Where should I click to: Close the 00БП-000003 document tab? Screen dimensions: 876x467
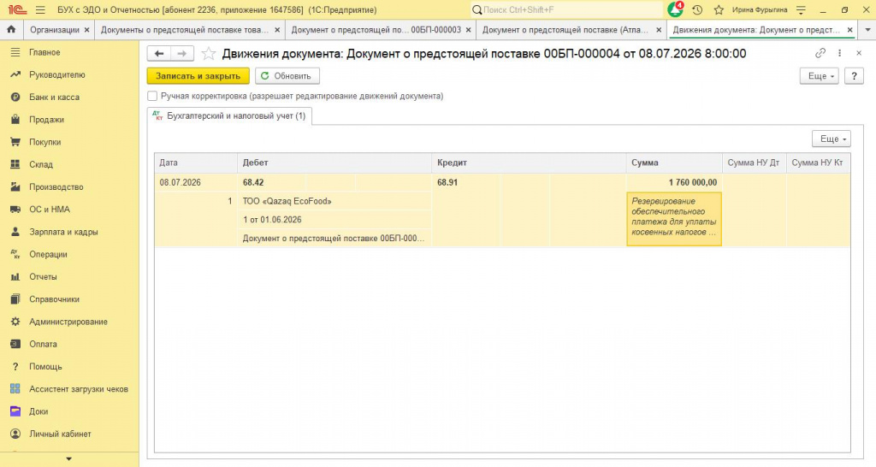click(x=469, y=30)
